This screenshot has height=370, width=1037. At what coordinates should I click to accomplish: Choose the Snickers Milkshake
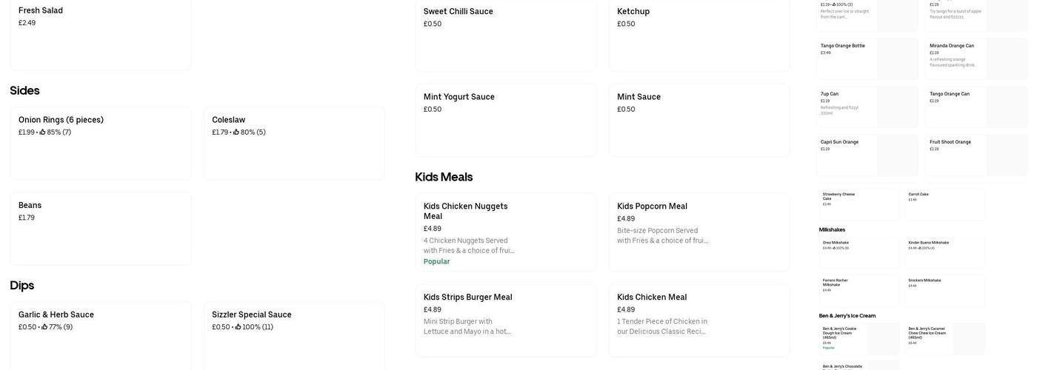[x=945, y=290]
